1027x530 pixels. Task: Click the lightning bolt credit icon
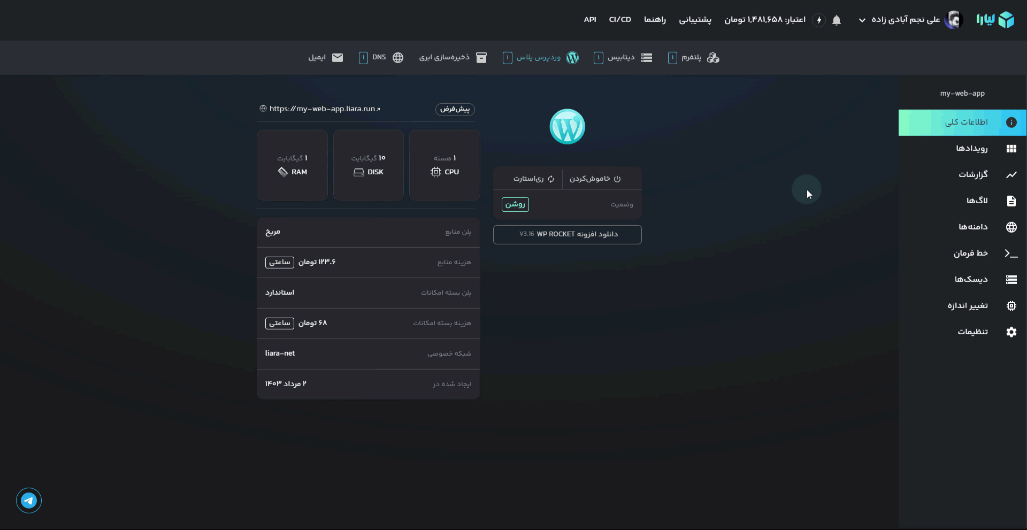(819, 20)
